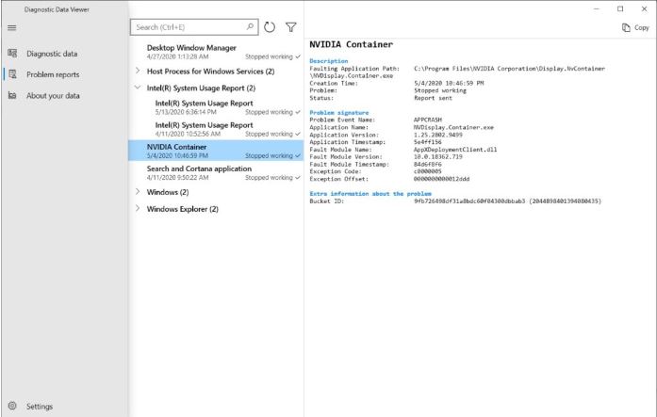Click Extra information about the problem heading

click(x=370, y=194)
